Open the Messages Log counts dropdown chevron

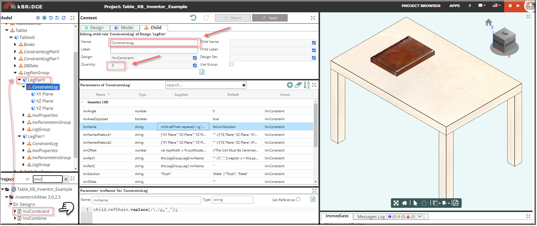click(x=420, y=216)
